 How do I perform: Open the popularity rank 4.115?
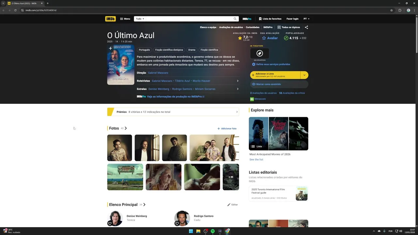click(x=295, y=38)
